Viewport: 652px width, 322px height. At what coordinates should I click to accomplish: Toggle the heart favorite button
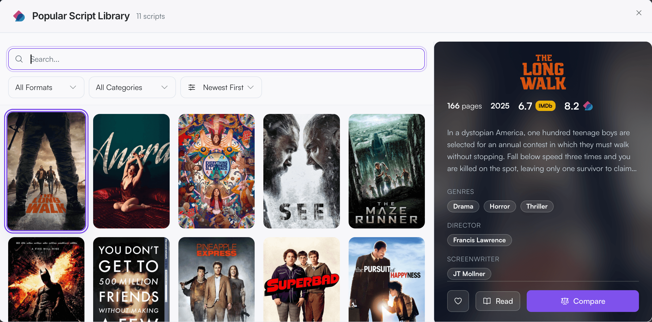(x=458, y=301)
